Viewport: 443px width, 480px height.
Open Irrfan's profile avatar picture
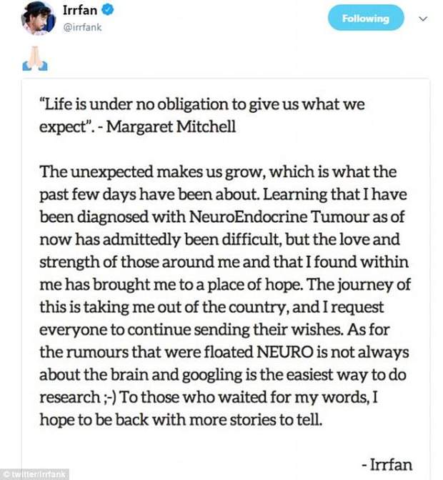(35, 19)
